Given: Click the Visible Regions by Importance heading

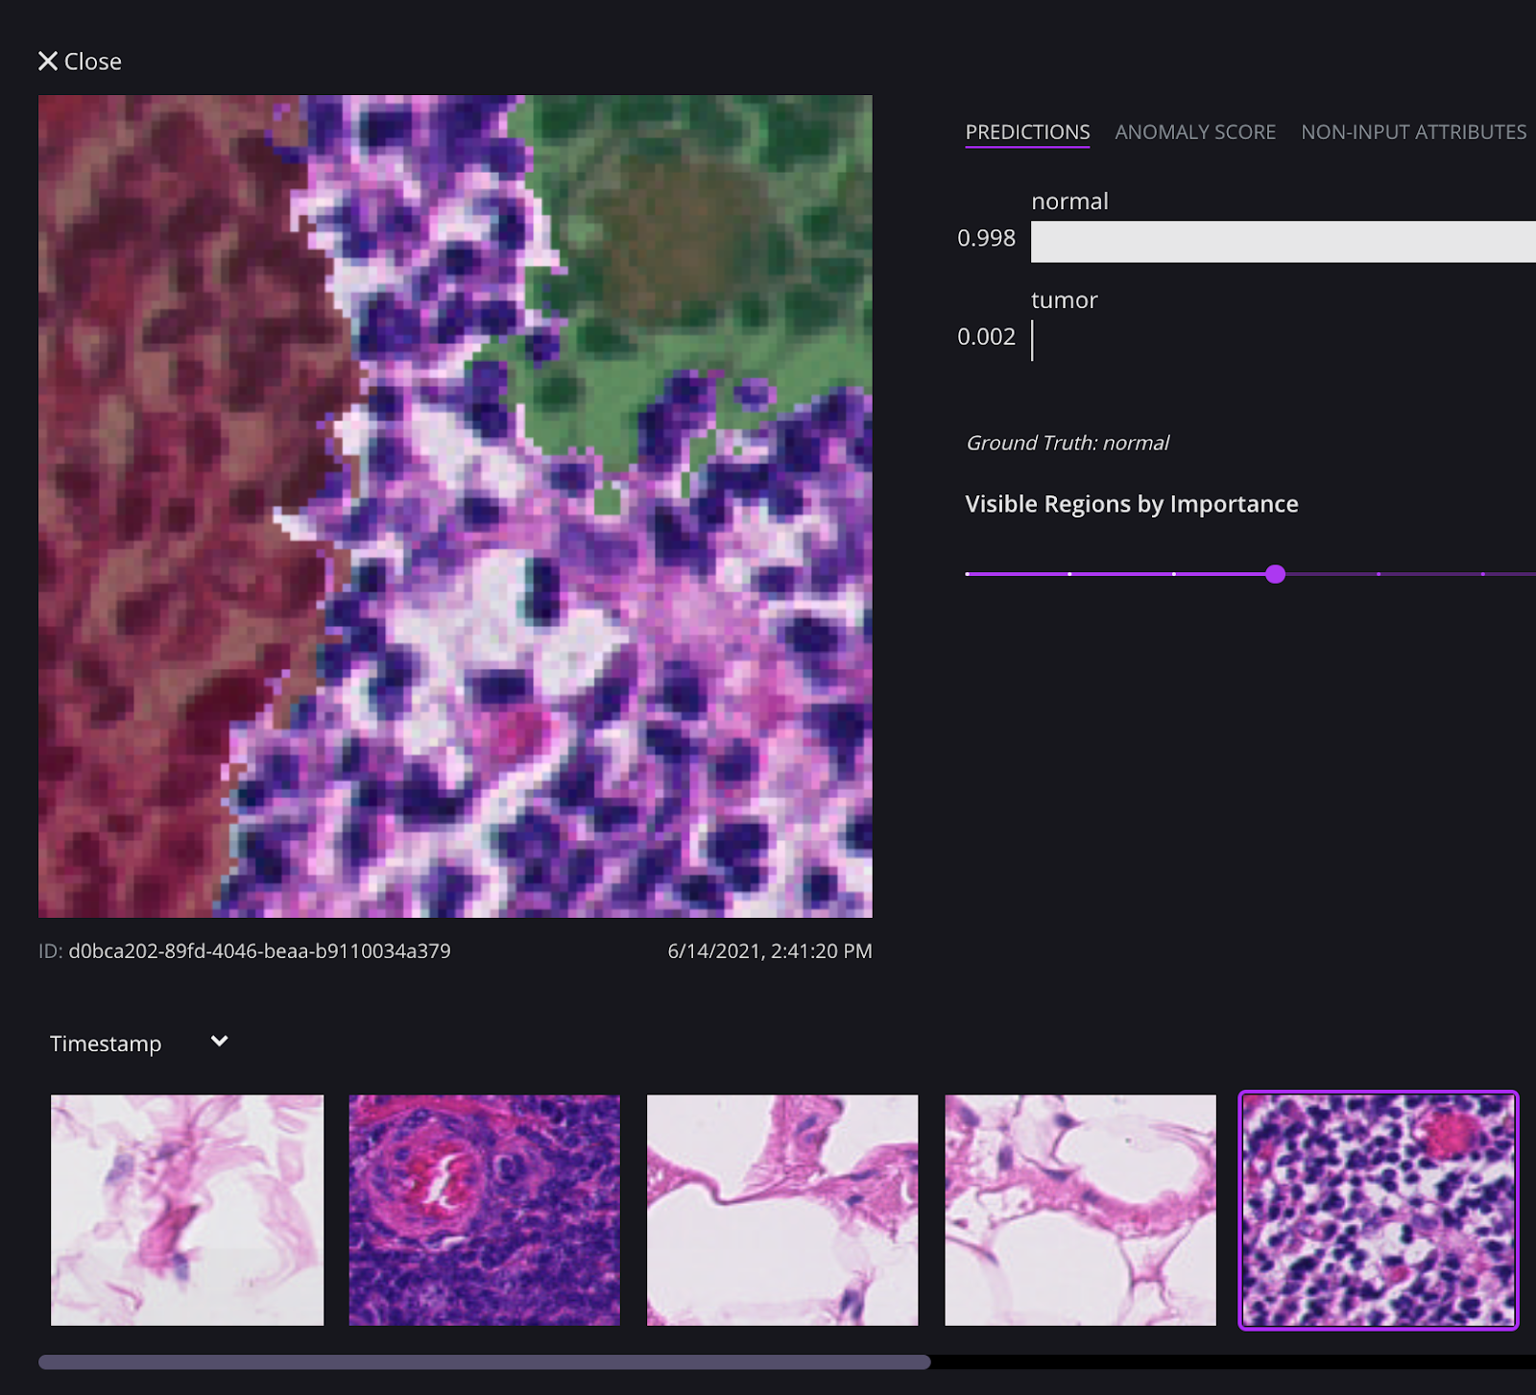Looking at the screenshot, I should tap(1132, 504).
